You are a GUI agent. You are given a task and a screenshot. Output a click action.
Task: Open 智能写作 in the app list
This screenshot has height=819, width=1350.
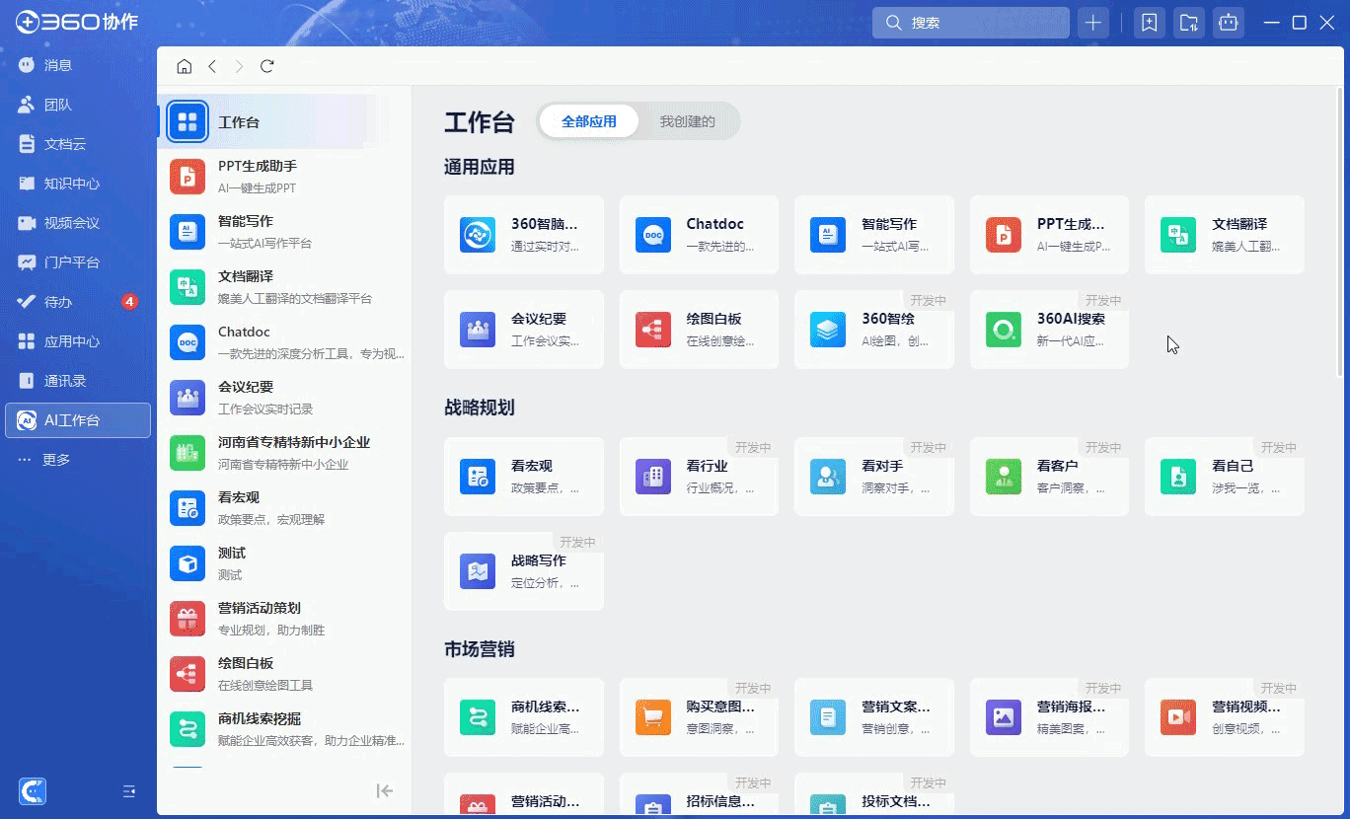pyautogui.click(x=284, y=232)
